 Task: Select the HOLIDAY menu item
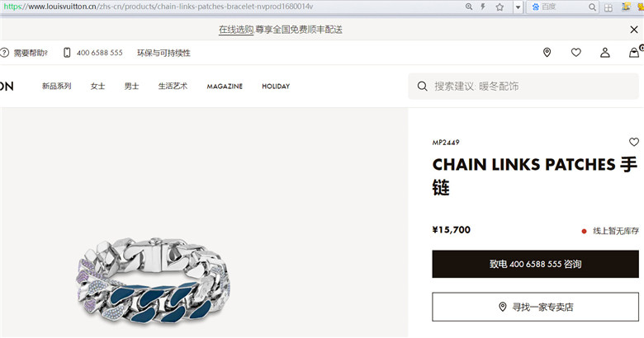click(x=276, y=87)
